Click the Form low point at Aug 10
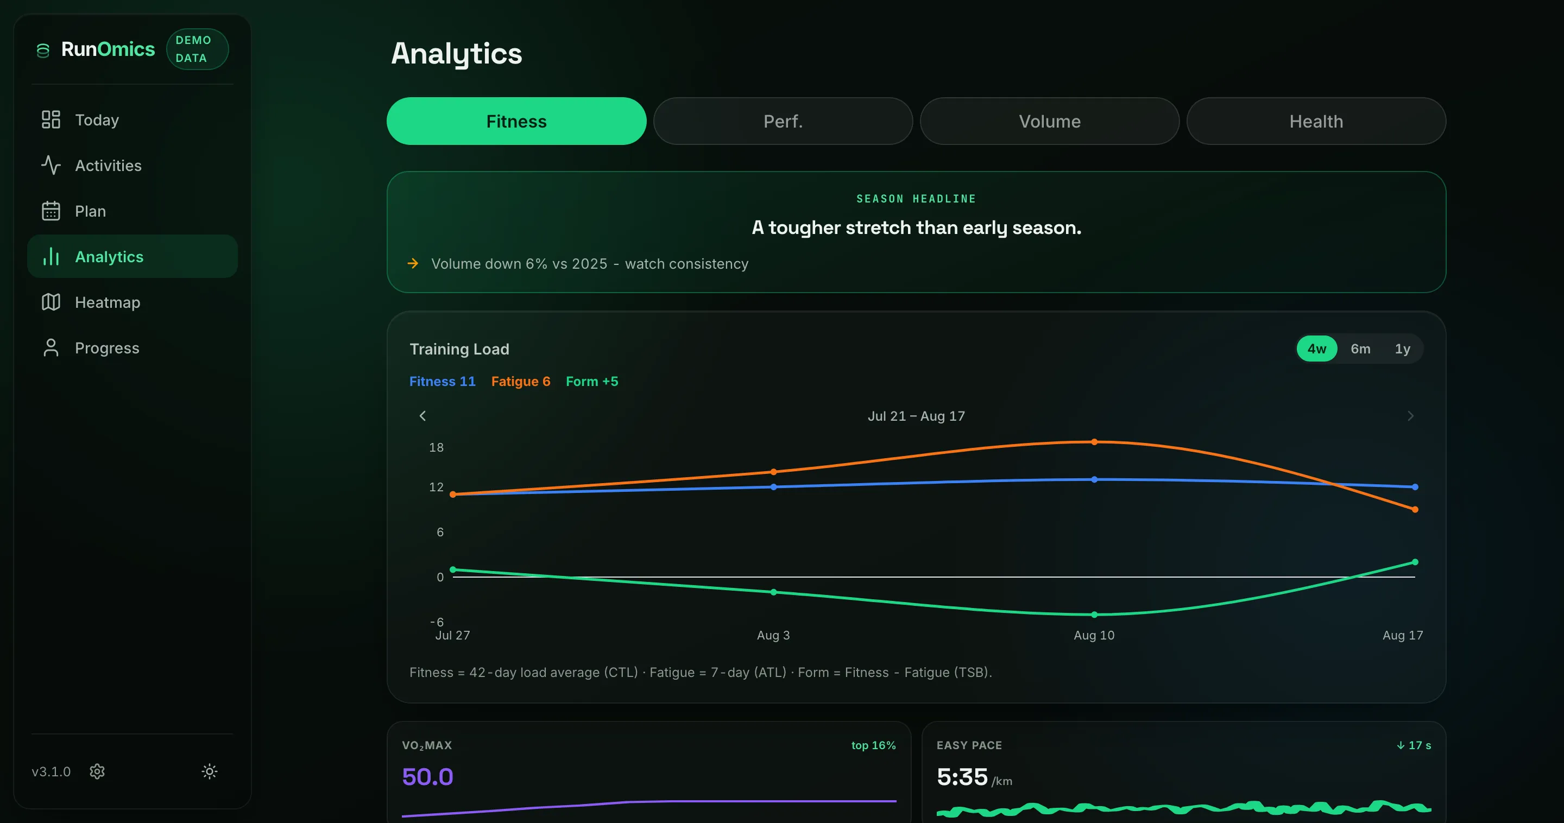Screen dimensions: 1564x823 1094,614
